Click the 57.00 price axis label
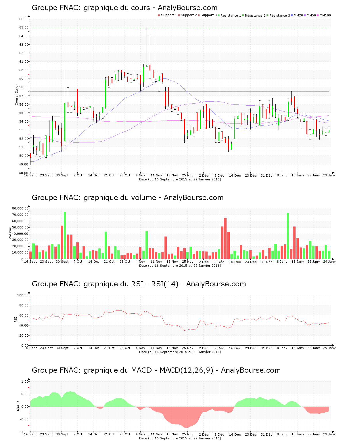Viewport: 345px width, 446px height. tap(24, 96)
